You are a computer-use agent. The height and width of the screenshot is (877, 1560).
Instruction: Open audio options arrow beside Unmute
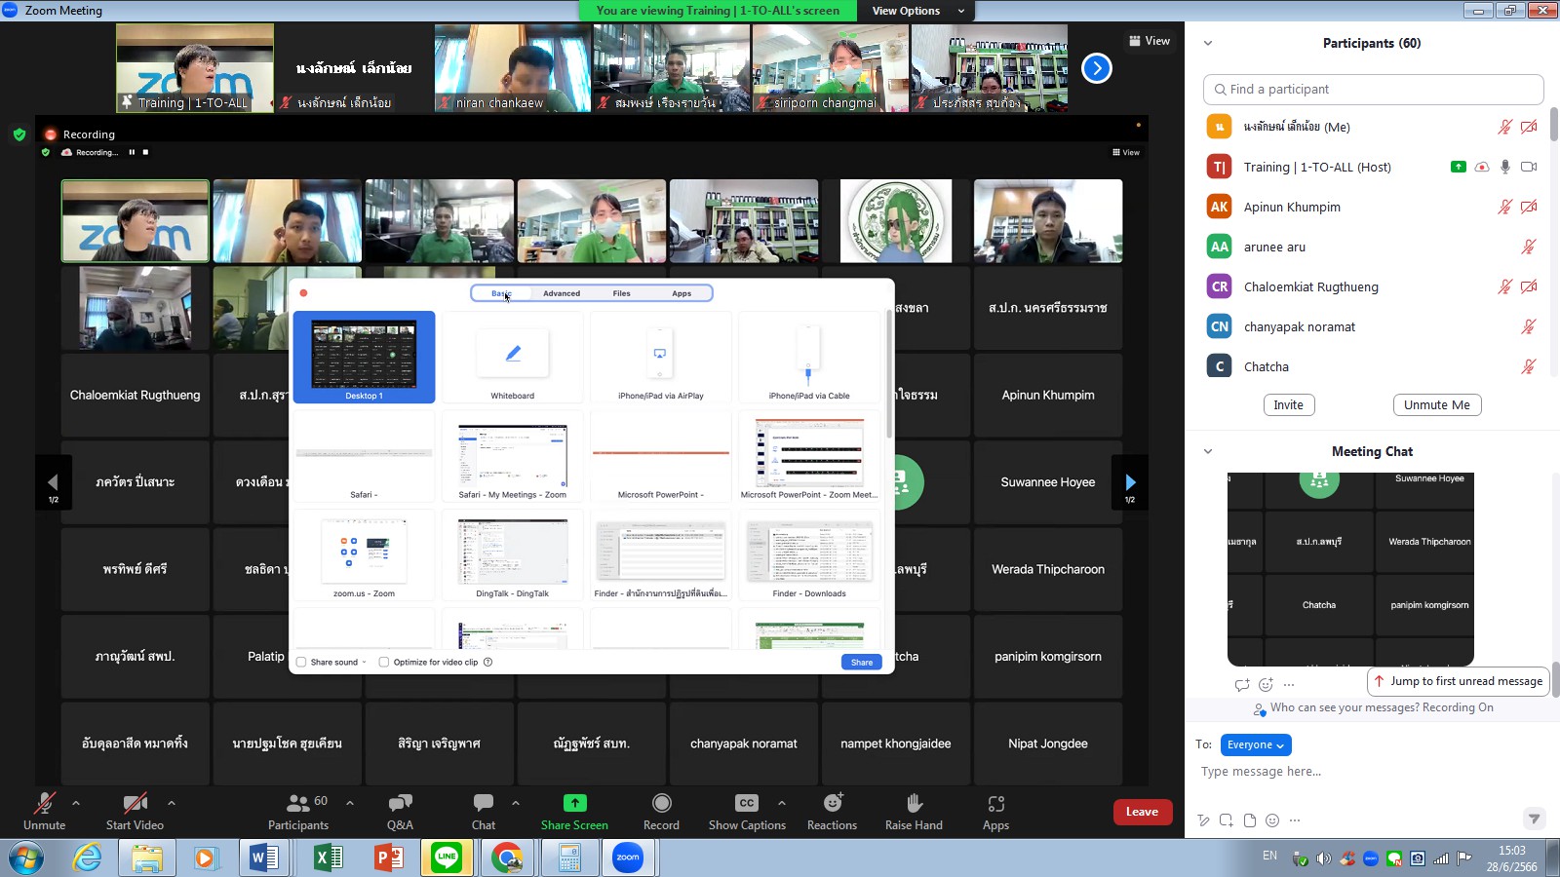click(76, 803)
